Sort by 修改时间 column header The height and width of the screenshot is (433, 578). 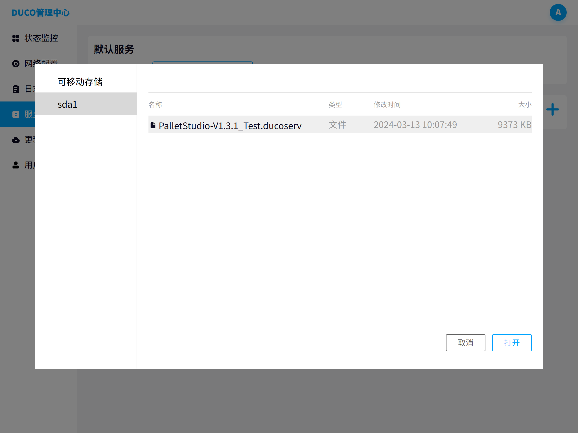[x=387, y=105]
